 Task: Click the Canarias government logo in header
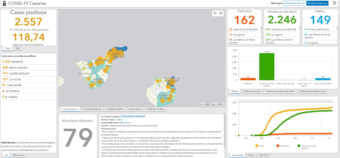[x=4, y=3]
